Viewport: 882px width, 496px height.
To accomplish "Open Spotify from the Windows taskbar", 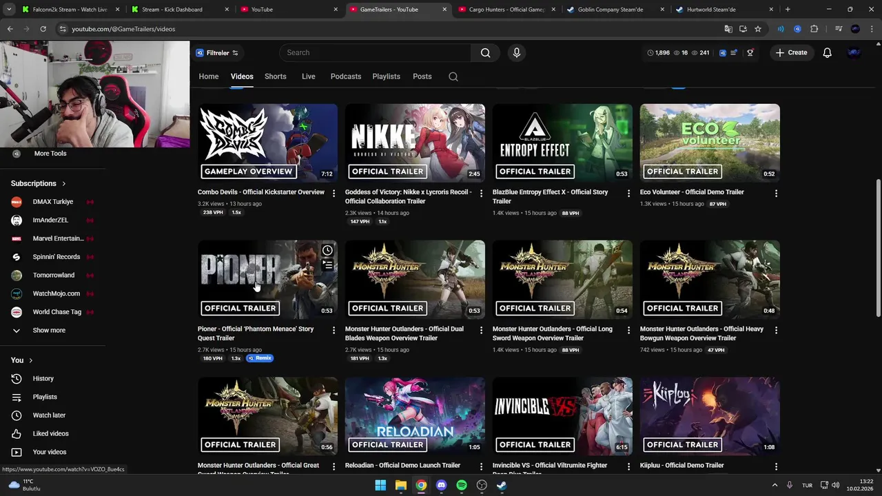I will pyautogui.click(x=462, y=485).
